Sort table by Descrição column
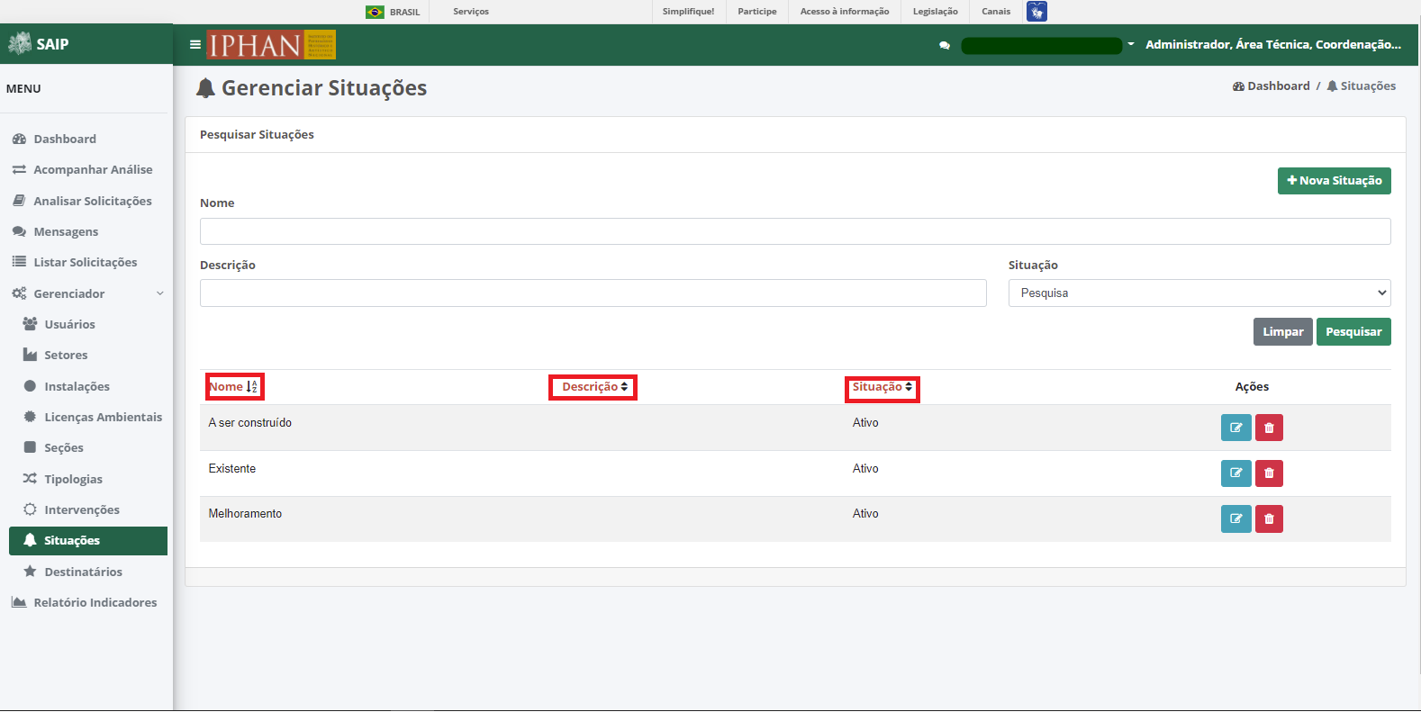This screenshot has width=1421, height=712. click(593, 387)
